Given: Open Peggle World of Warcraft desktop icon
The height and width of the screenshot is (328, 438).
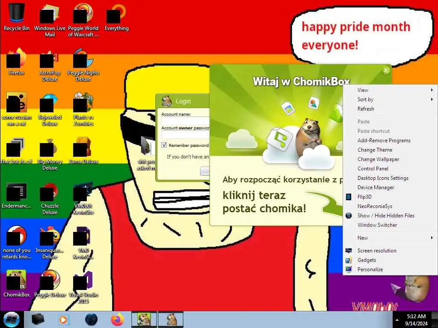Looking at the screenshot, I should 83,20.
